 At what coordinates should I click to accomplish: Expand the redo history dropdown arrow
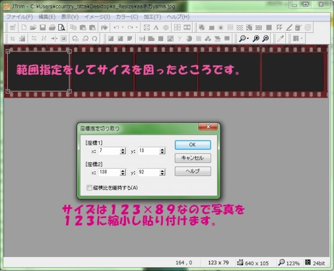137,27
